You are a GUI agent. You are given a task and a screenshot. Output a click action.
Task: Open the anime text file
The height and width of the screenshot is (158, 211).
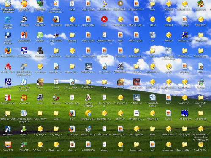(56, 82)
